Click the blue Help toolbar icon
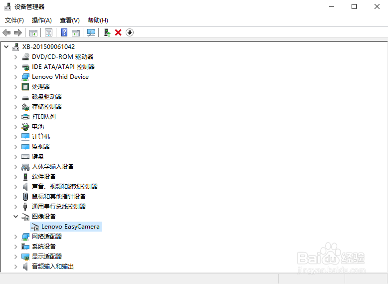The width and height of the screenshot is (388, 284). (64, 32)
